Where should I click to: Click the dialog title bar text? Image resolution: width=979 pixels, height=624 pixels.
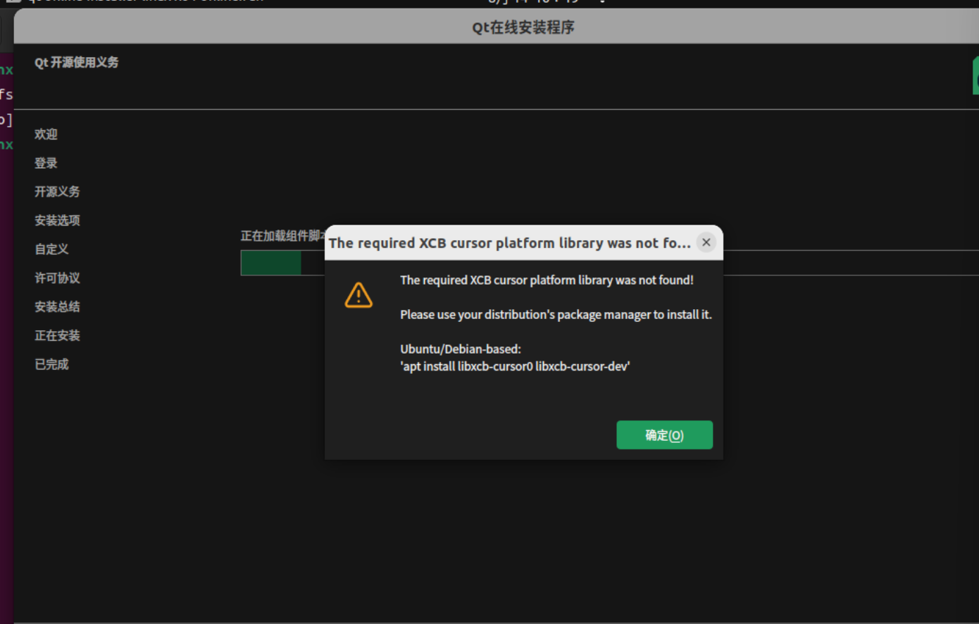click(x=510, y=242)
